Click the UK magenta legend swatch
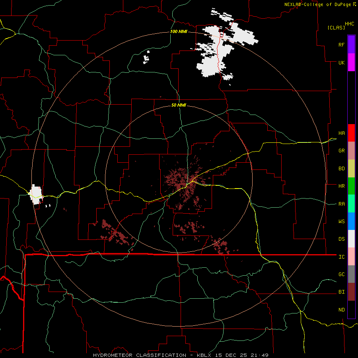Image resolution: width=358 pixels, height=358 pixels. 351,62
